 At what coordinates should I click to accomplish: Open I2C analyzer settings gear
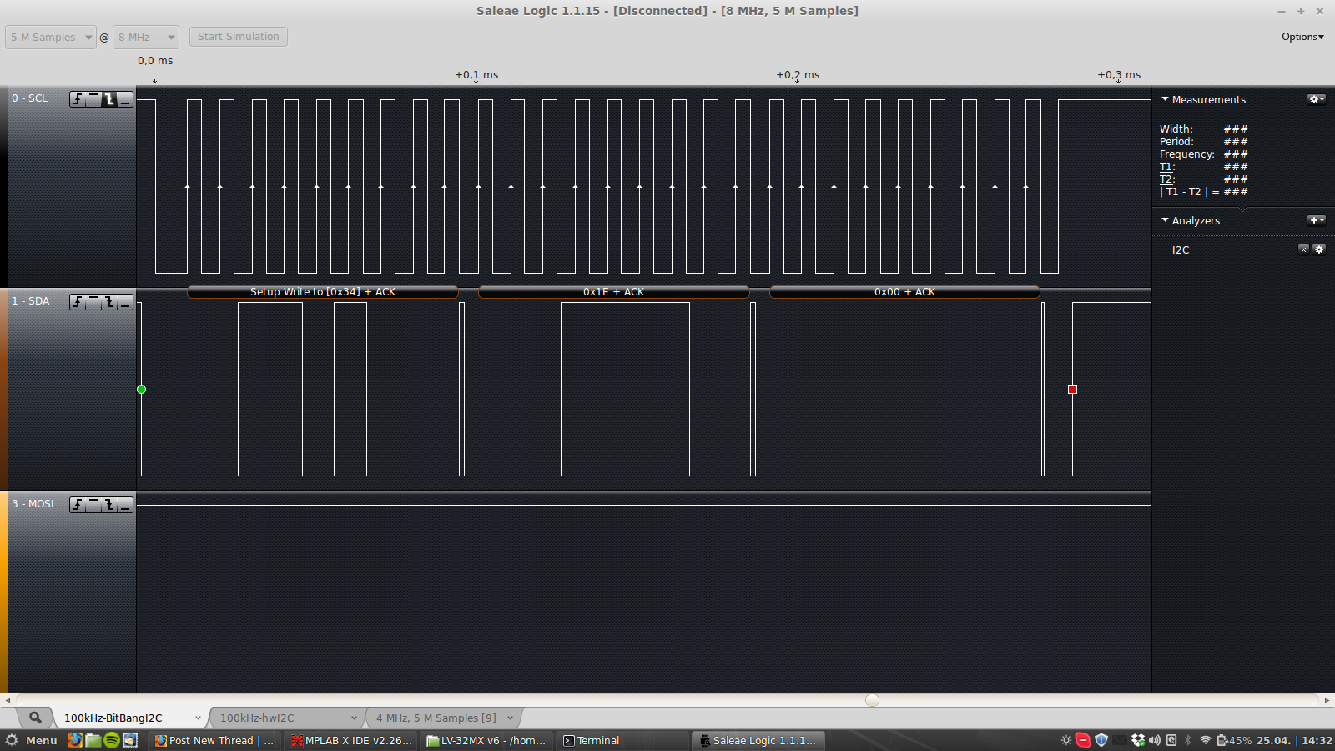[x=1319, y=249]
